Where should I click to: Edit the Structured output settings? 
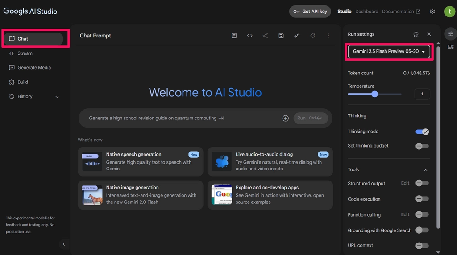click(405, 183)
